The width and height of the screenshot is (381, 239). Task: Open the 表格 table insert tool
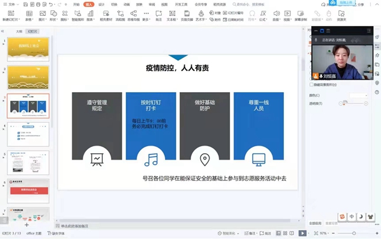point(29,13)
